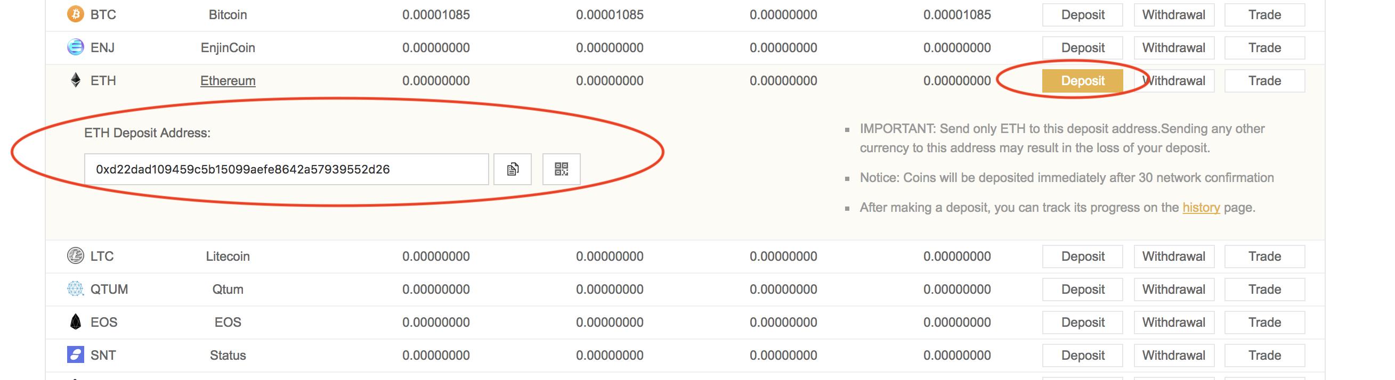Open the Ethereum name link
Viewport: 1395px width, 380px height.
coord(228,80)
